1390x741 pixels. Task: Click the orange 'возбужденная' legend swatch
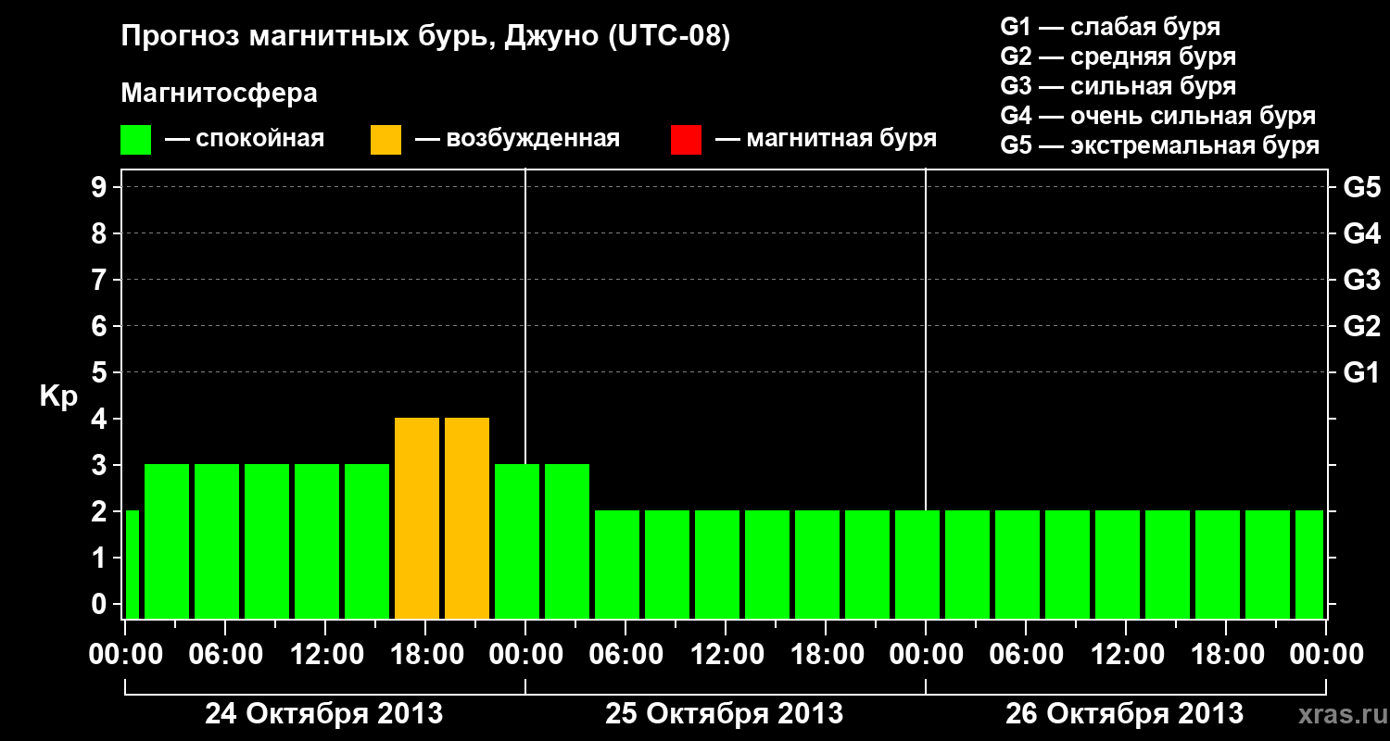point(385,140)
